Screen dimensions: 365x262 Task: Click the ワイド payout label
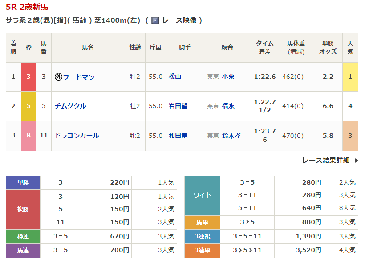(x=202, y=195)
